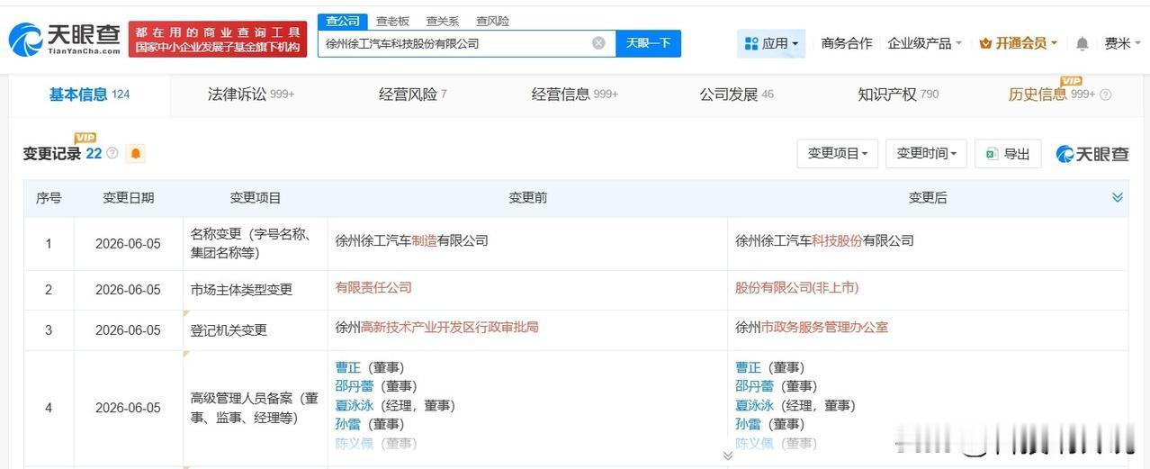Open 邵丹蕾 link in the 变更后 column
This screenshot has width=1150, height=469.
pyautogui.click(x=755, y=386)
